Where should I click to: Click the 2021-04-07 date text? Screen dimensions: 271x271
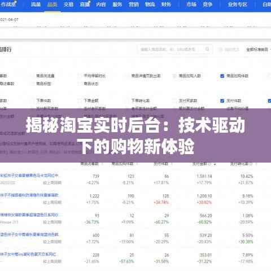pyautogui.click(x=9, y=20)
